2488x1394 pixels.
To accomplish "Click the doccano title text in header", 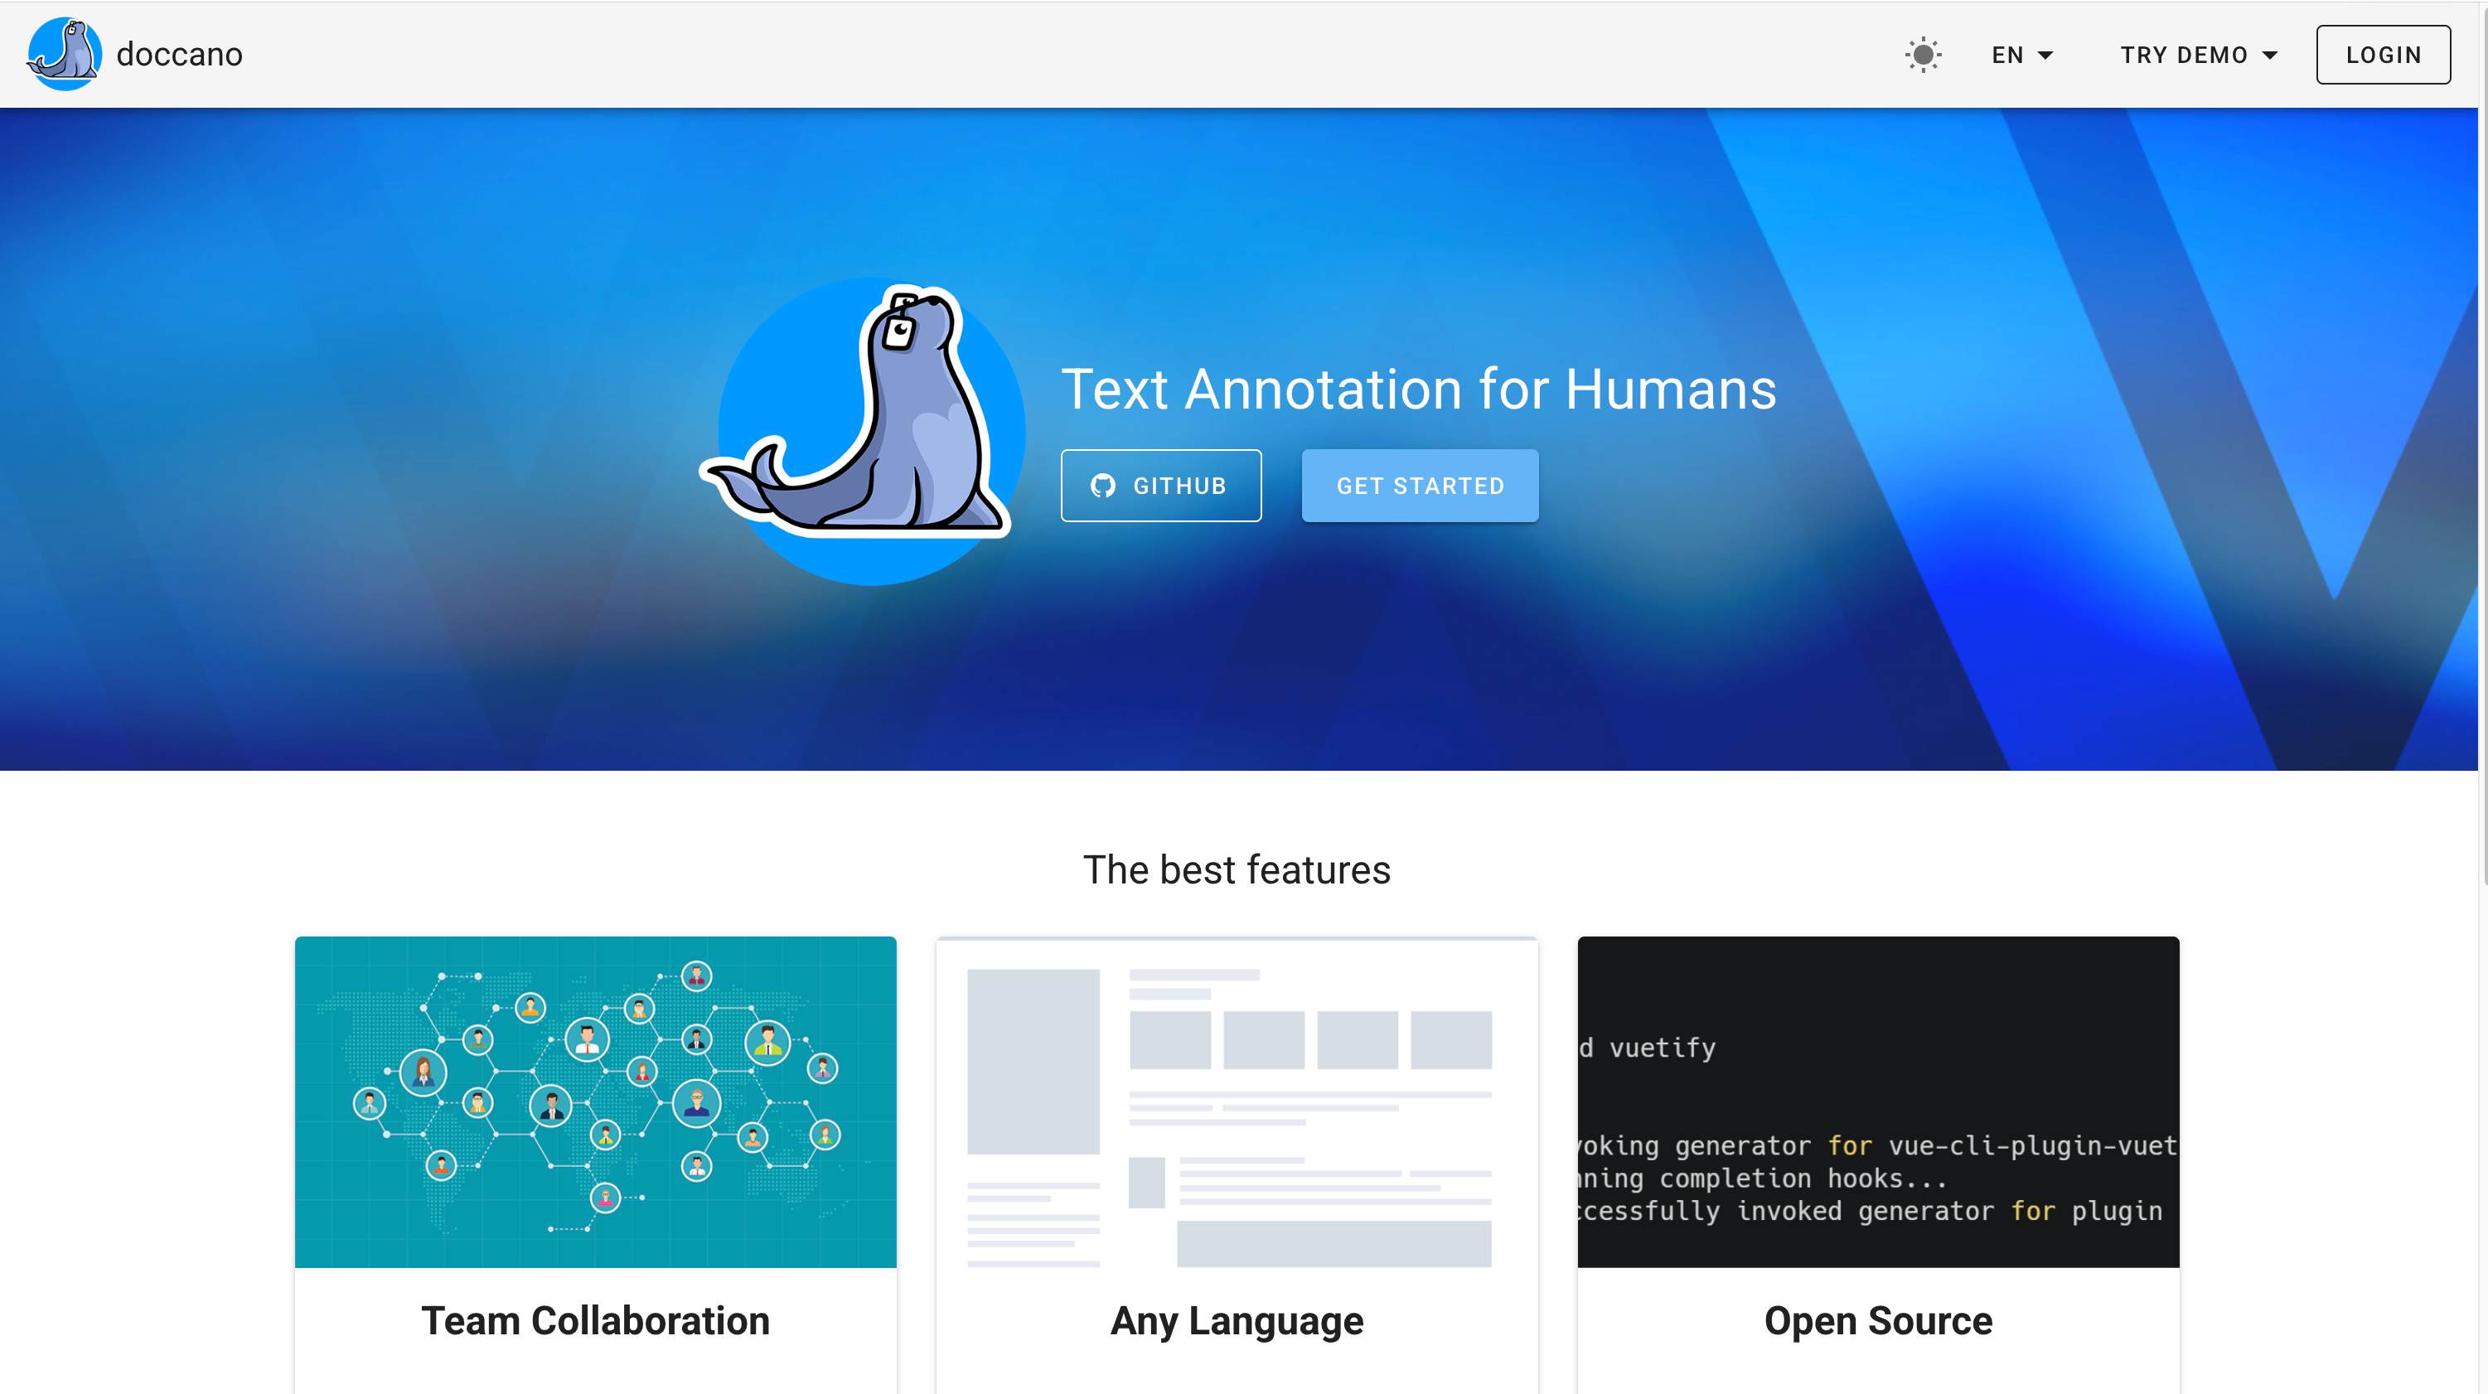I will 180,55.
